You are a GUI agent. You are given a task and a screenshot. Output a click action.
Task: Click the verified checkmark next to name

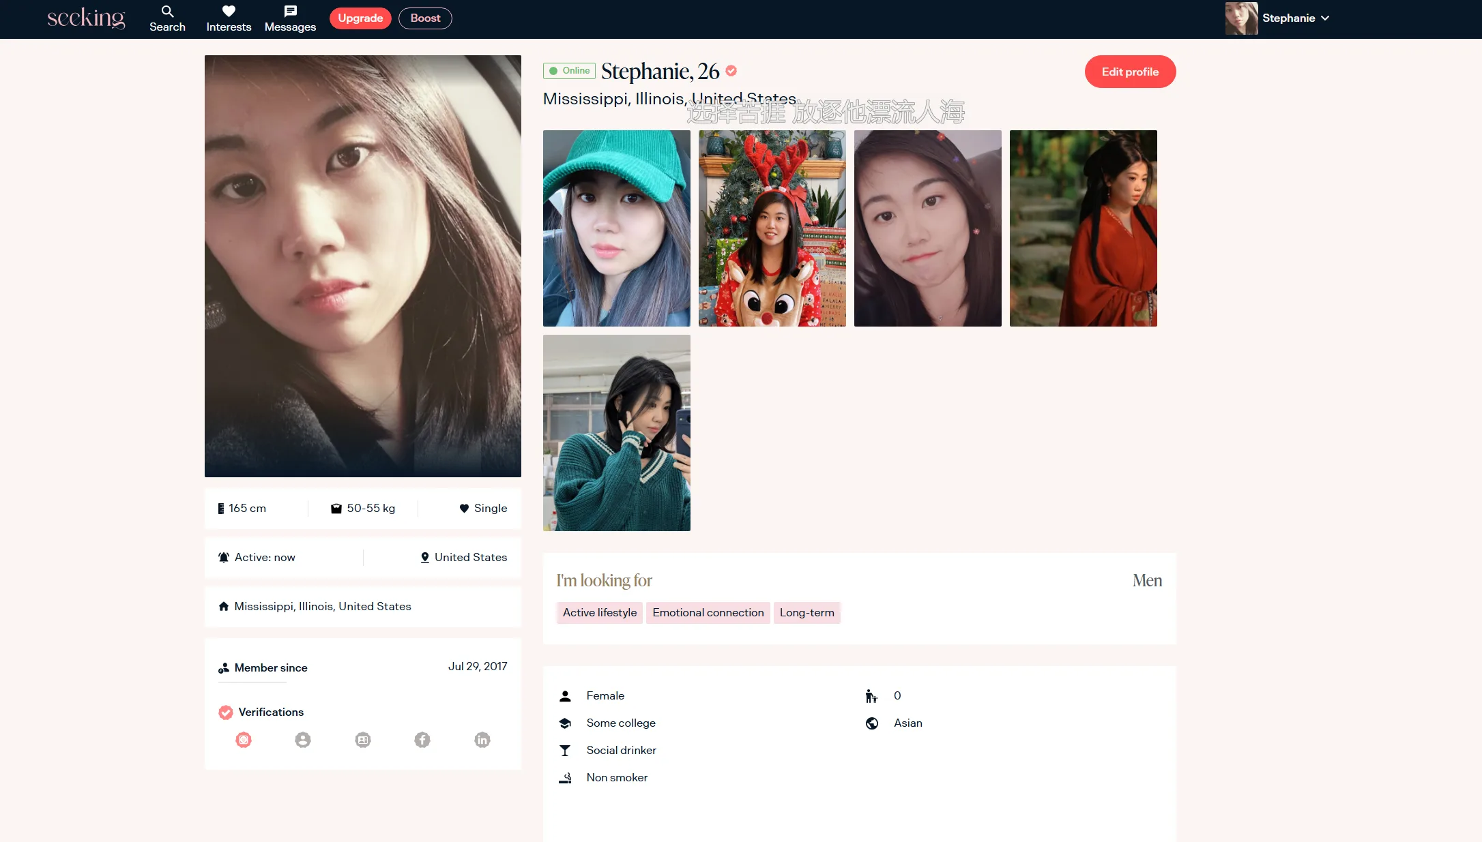(731, 71)
